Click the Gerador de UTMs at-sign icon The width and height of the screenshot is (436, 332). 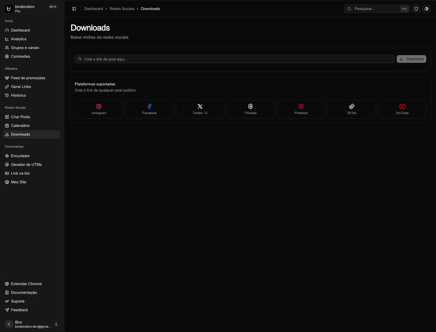point(7,165)
